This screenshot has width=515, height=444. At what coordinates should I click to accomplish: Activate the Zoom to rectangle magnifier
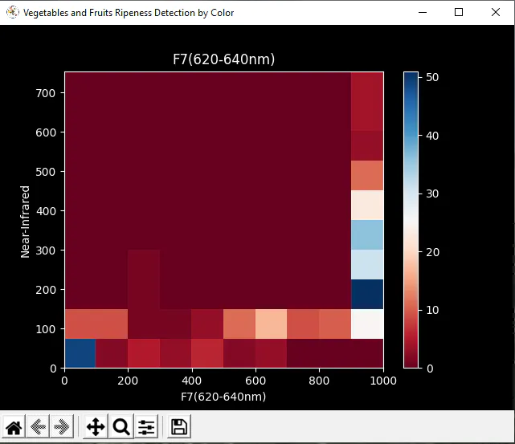pos(121,427)
